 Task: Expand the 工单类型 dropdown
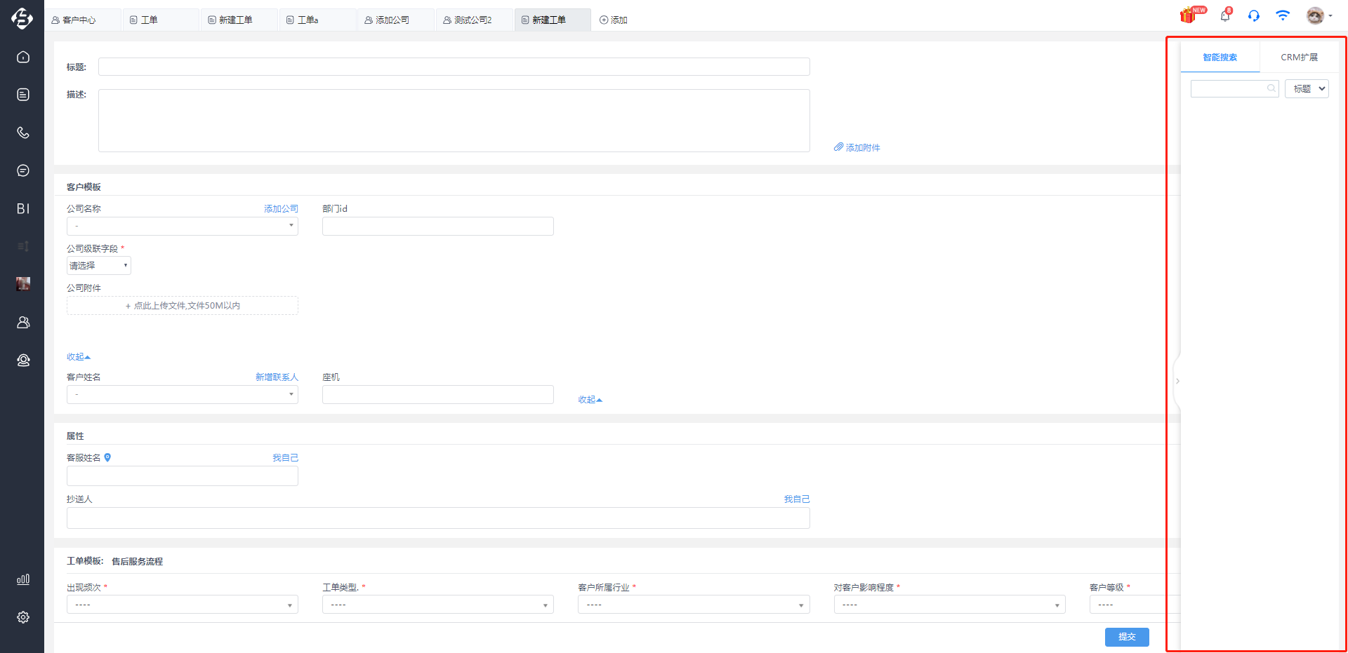438,605
